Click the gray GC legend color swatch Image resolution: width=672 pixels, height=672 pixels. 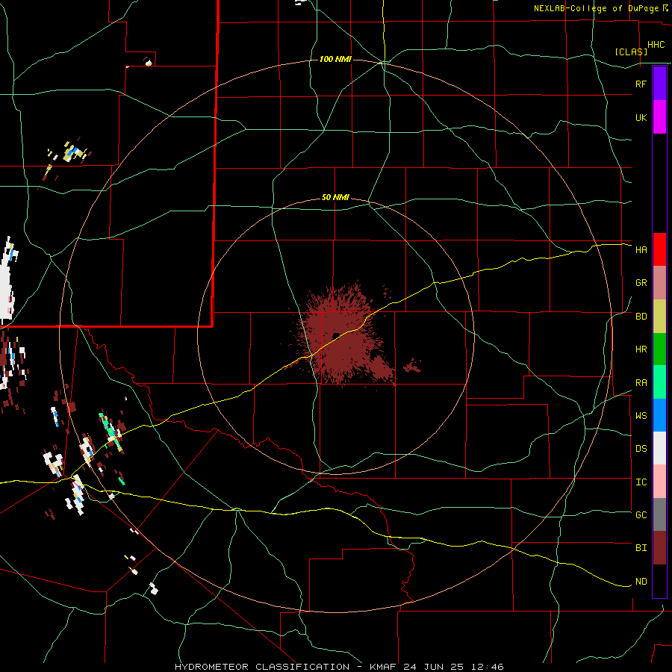tap(659, 514)
